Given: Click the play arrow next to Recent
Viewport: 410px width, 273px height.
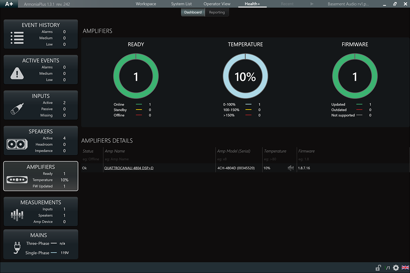Looking at the screenshot, I should pos(312,4).
